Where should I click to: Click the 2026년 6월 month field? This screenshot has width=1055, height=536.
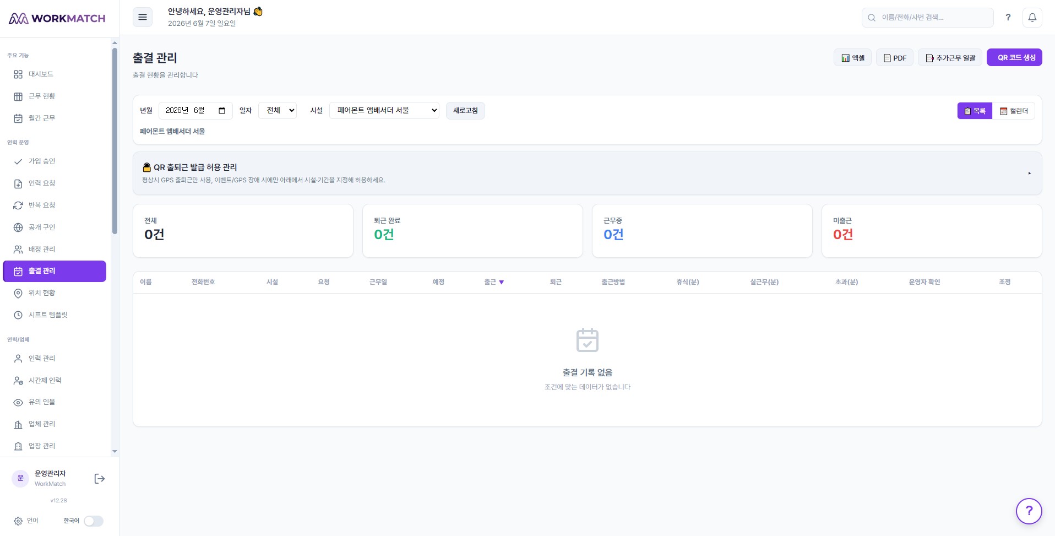pos(195,110)
